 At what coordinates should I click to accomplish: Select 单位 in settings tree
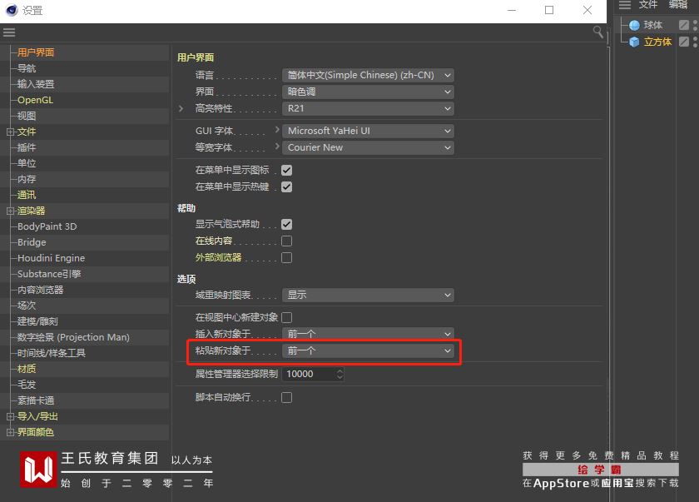click(x=27, y=164)
